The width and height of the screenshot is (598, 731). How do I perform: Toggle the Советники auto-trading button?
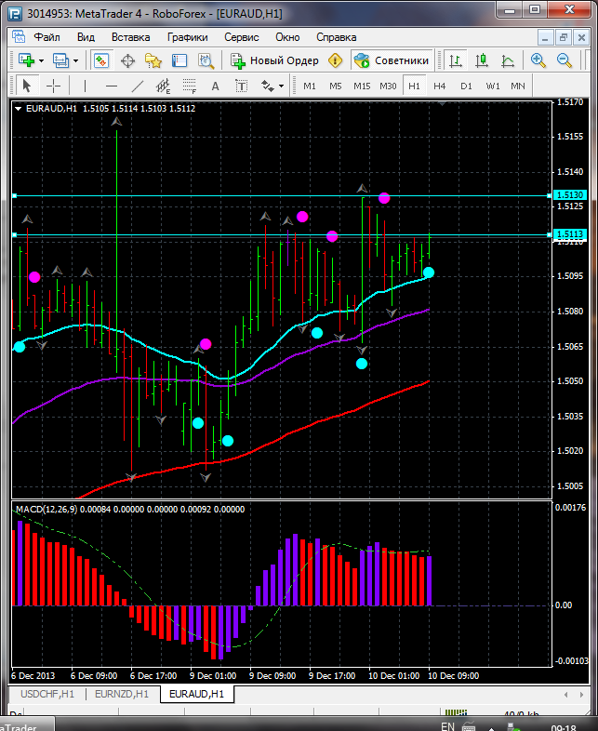point(392,60)
